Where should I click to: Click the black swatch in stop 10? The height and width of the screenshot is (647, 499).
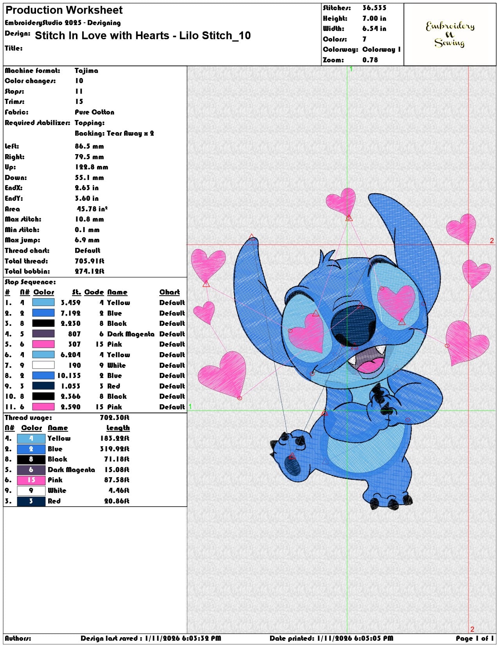43,396
